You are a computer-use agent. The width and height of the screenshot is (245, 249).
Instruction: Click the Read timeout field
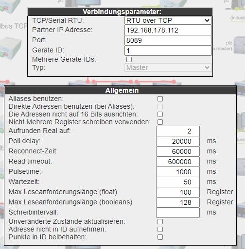[x=178, y=162]
